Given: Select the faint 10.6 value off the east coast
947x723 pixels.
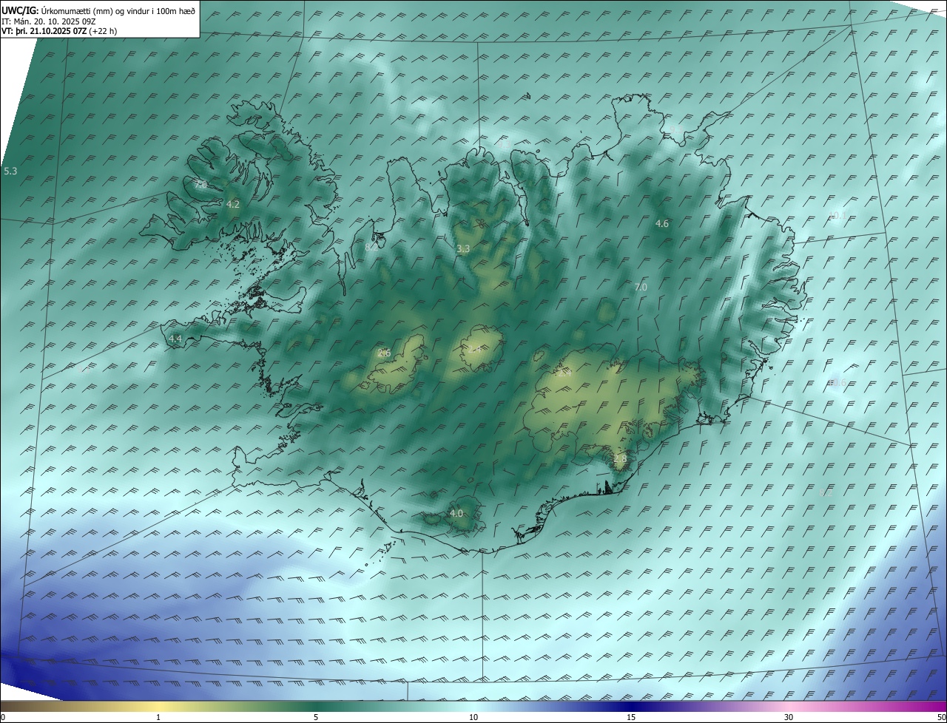Looking at the screenshot, I should (x=838, y=382).
